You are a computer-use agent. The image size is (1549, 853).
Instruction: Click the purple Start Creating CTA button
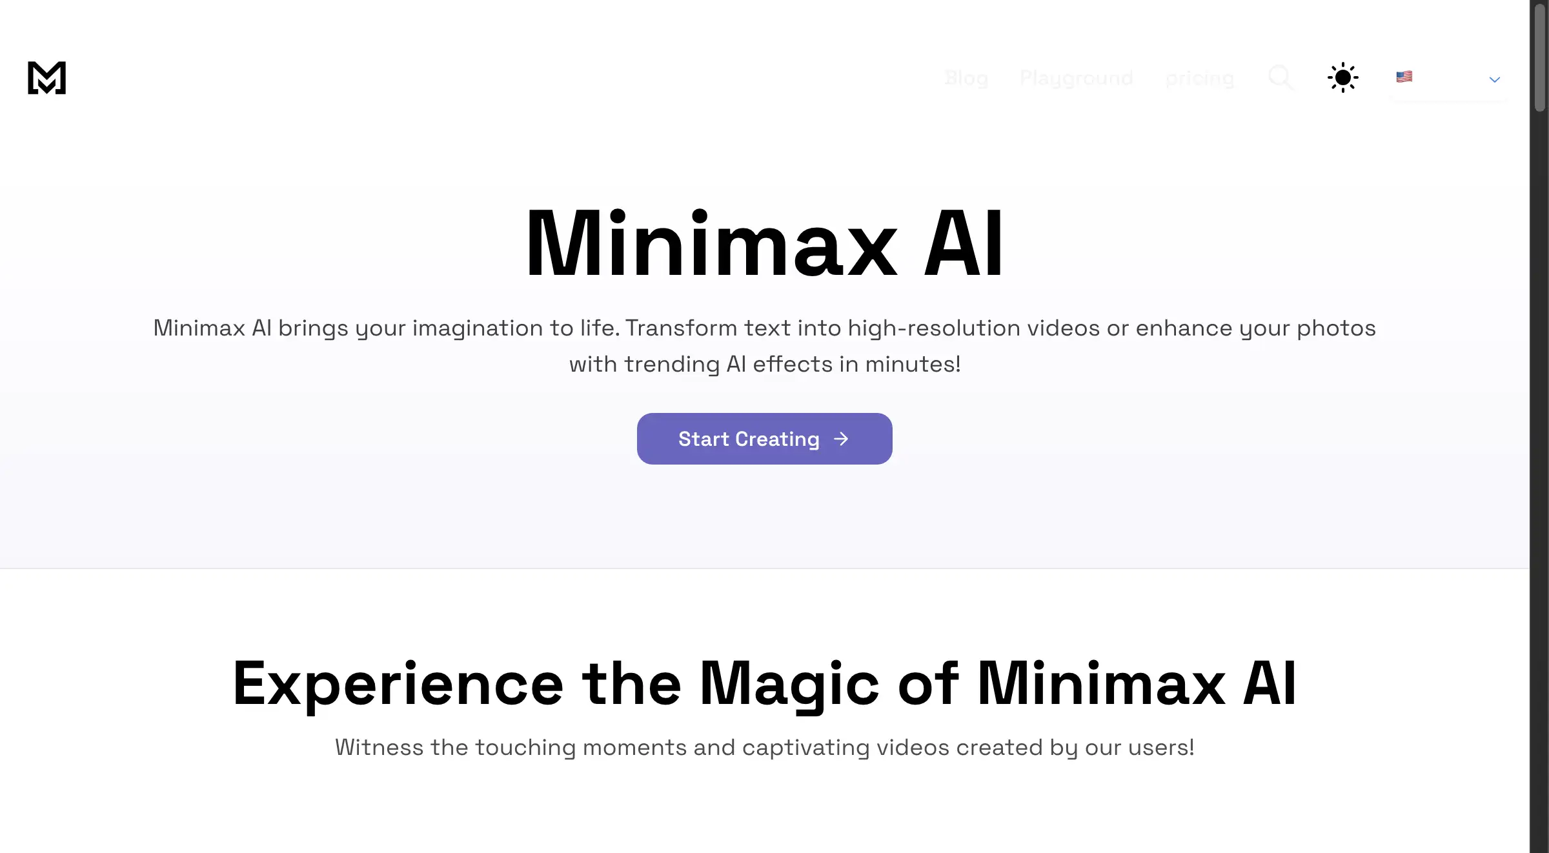pyautogui.click(x=765, y=439)
